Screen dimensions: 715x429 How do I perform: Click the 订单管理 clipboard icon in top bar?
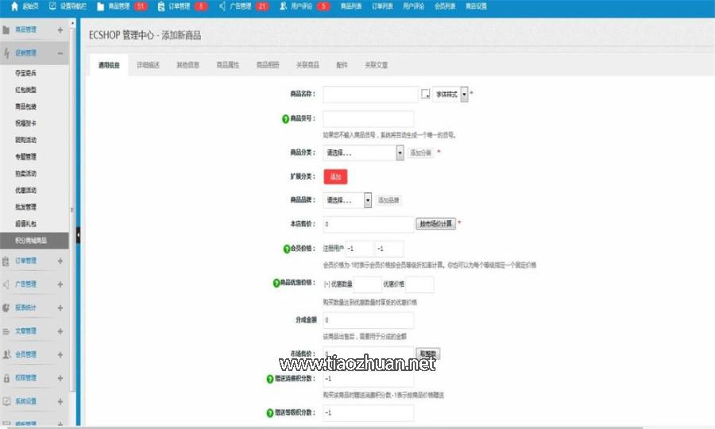click(x=160, y=6)
